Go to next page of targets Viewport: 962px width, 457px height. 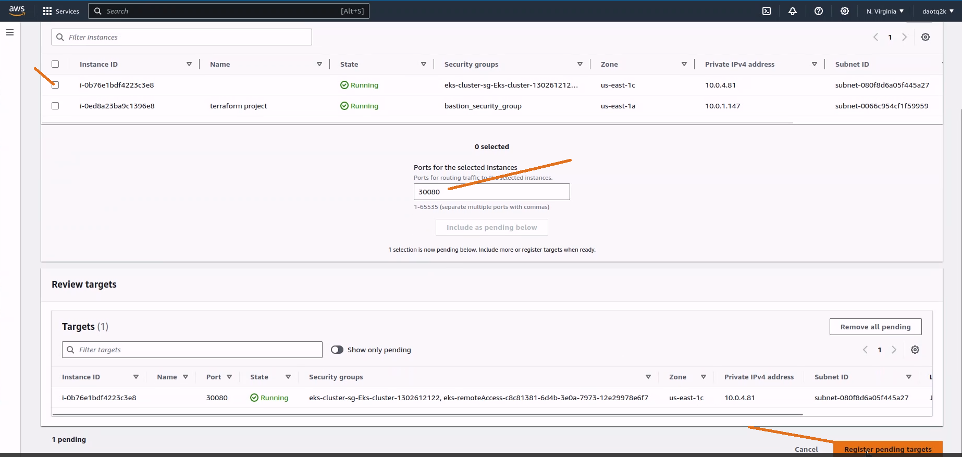pos(894,350)
